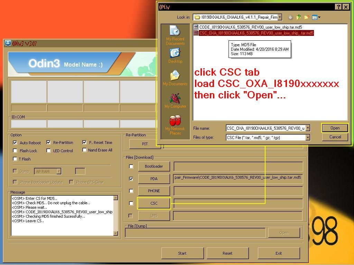The height and width of the screenshot is (265, 354).
Task: Click the Open button in dialog
Action: [x=335, y=128]
